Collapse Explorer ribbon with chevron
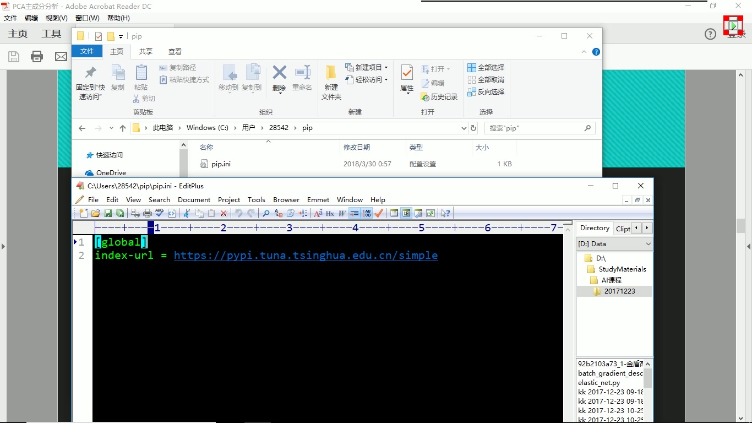Viewport: 752px width, 423px height. click(x=584, y=52)
